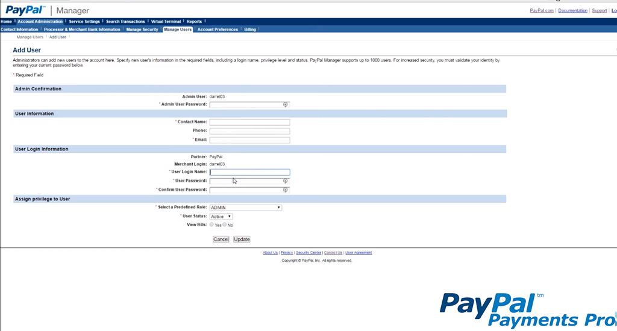The width and height of the screenshot is (617, 331).
Task: Click key icon in Admin User Password field
Action: (x=285, y=105)
